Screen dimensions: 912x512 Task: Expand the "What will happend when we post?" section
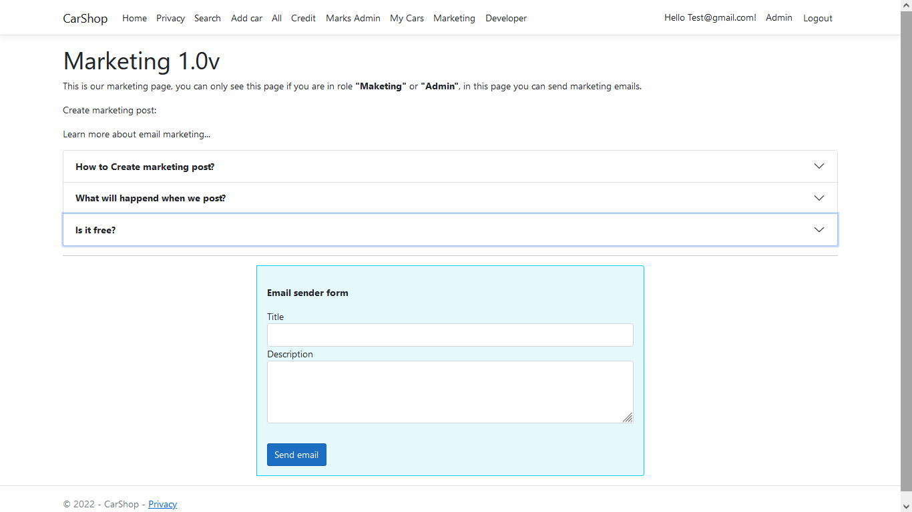(x=449, y=197)
